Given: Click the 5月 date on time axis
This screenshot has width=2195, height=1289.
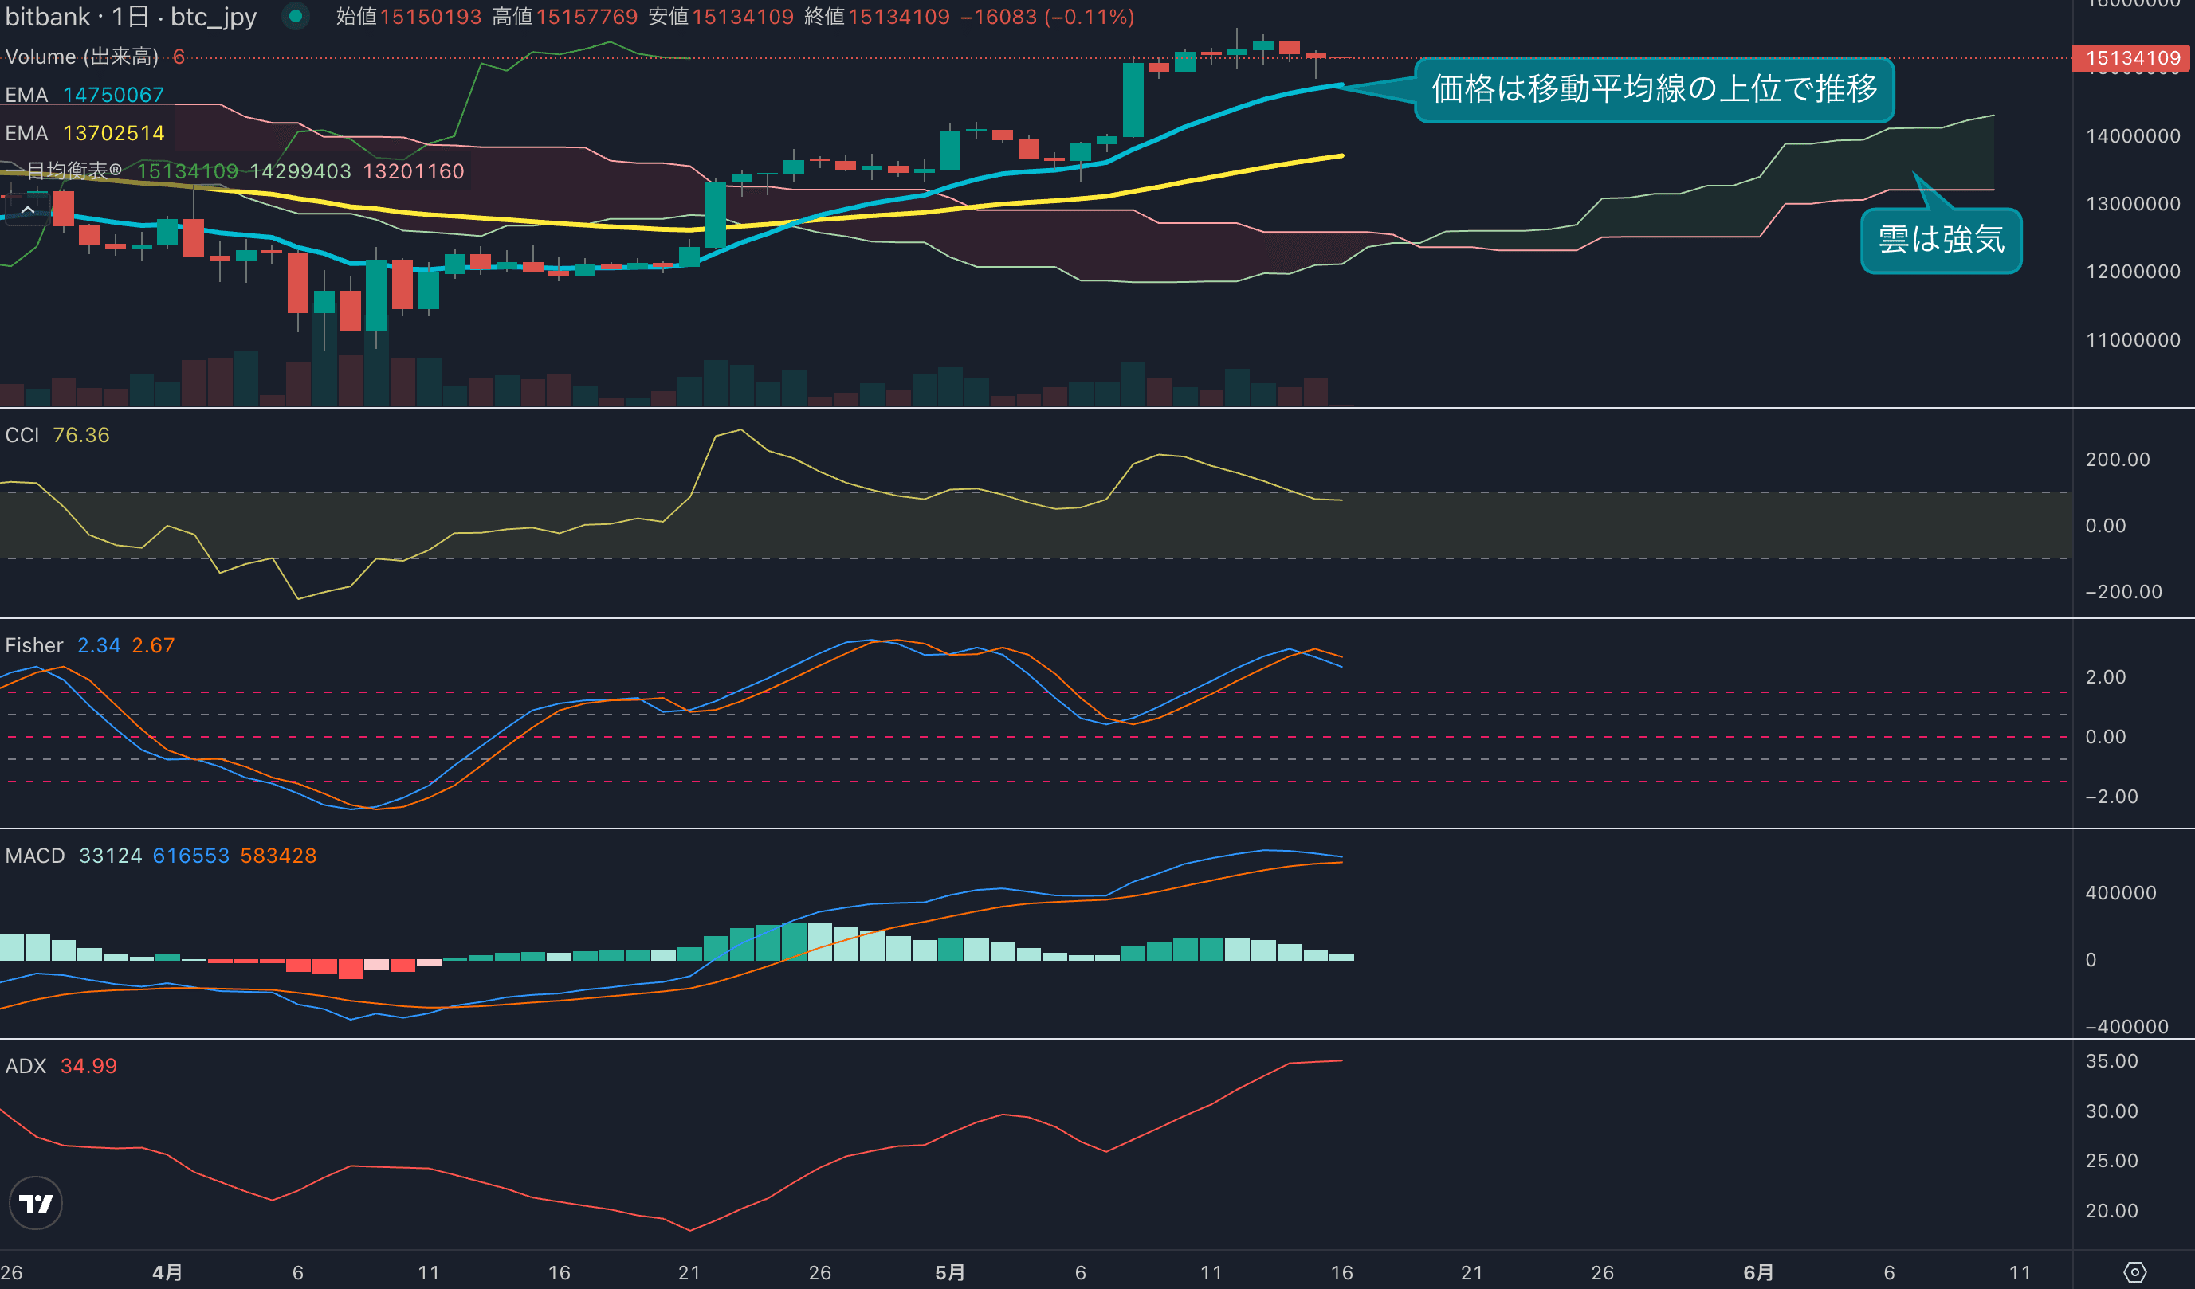Looking at the screenshot, I should coord(949,1272).
